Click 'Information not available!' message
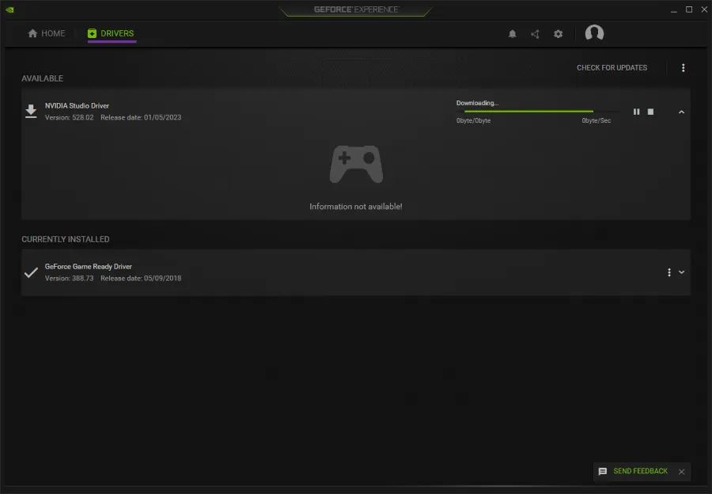Image resolution: width=712 pixels, height=494 pixels. click(x=356, y=207)
